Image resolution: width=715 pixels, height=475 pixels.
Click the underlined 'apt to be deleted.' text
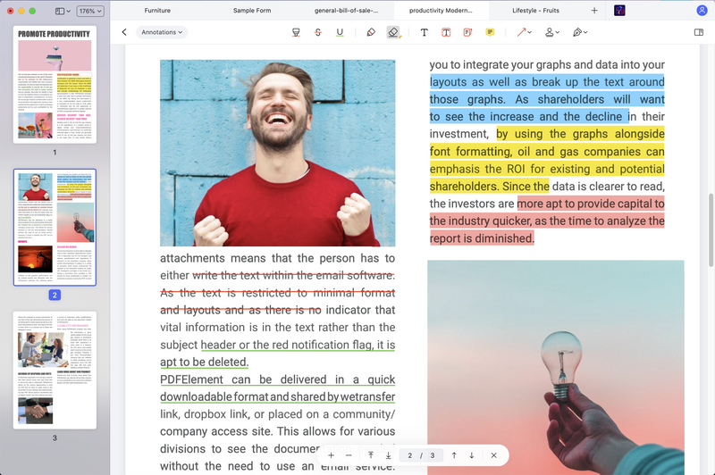(205, 362)
